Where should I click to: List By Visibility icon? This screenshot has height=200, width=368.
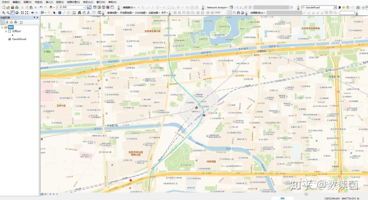(x=11, y=22)
